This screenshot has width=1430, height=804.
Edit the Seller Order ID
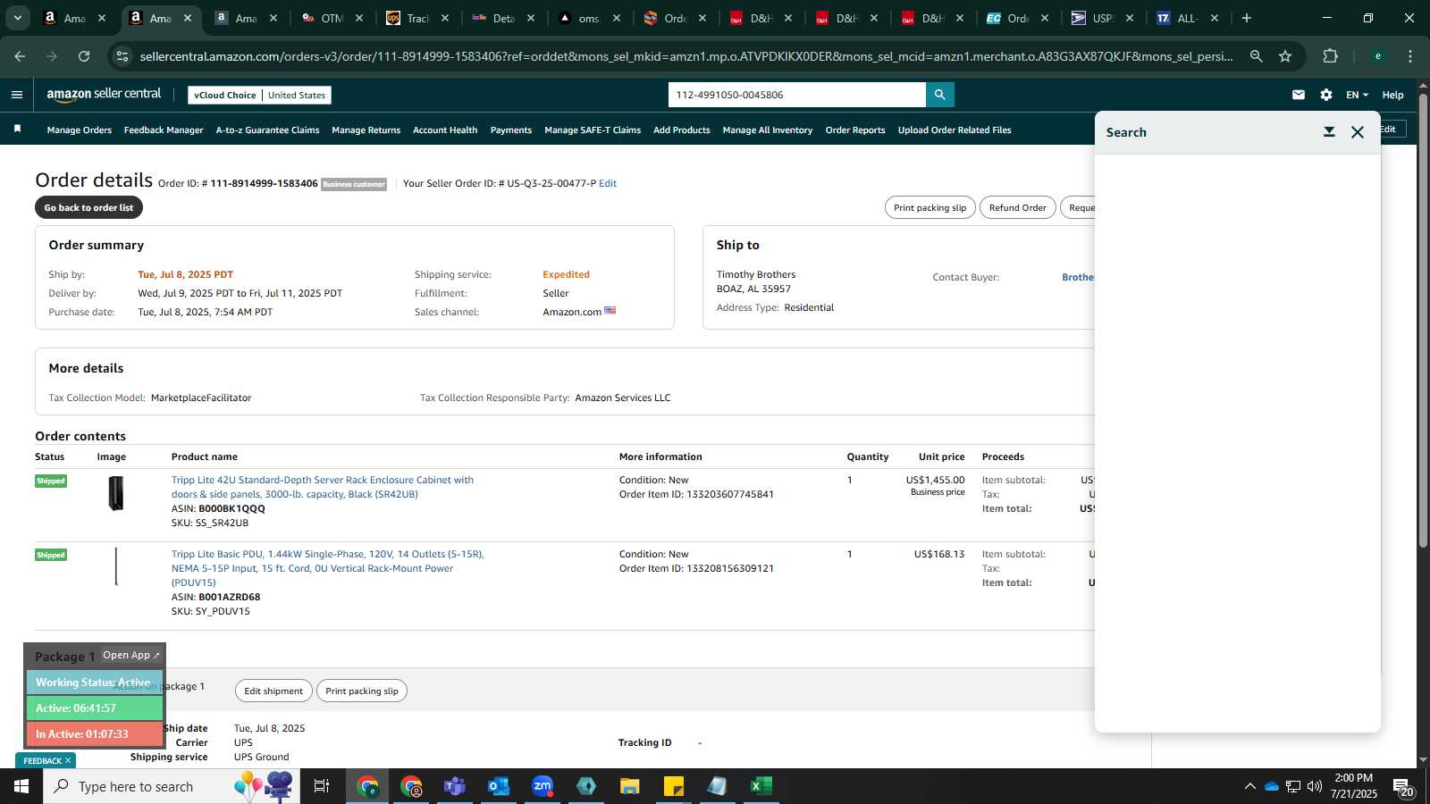tap(608, 183)
